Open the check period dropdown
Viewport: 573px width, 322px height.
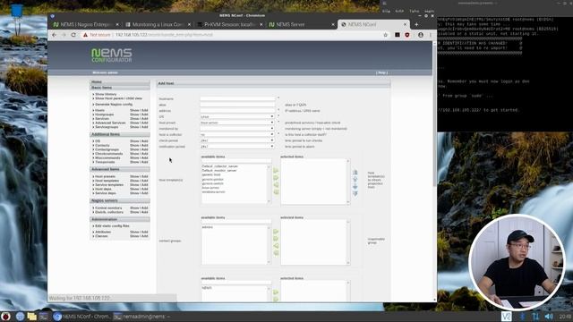(237, 140)
